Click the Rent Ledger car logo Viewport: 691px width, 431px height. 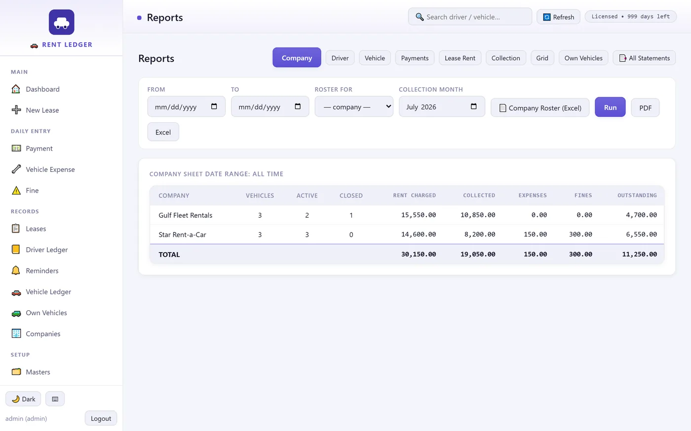[62, 22]
